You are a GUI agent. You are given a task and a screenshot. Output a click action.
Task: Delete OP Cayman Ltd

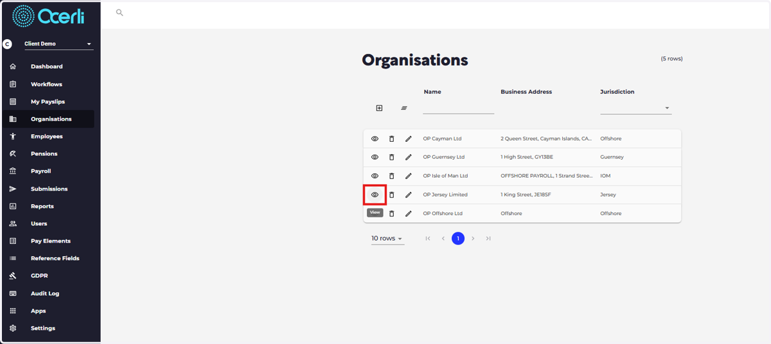pos(392,139)
